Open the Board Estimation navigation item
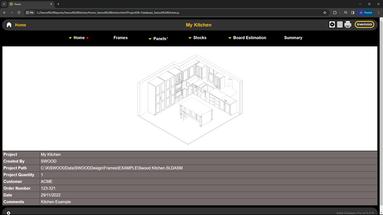Viewport: 383px width, 215px height. [x=249, y=38]
